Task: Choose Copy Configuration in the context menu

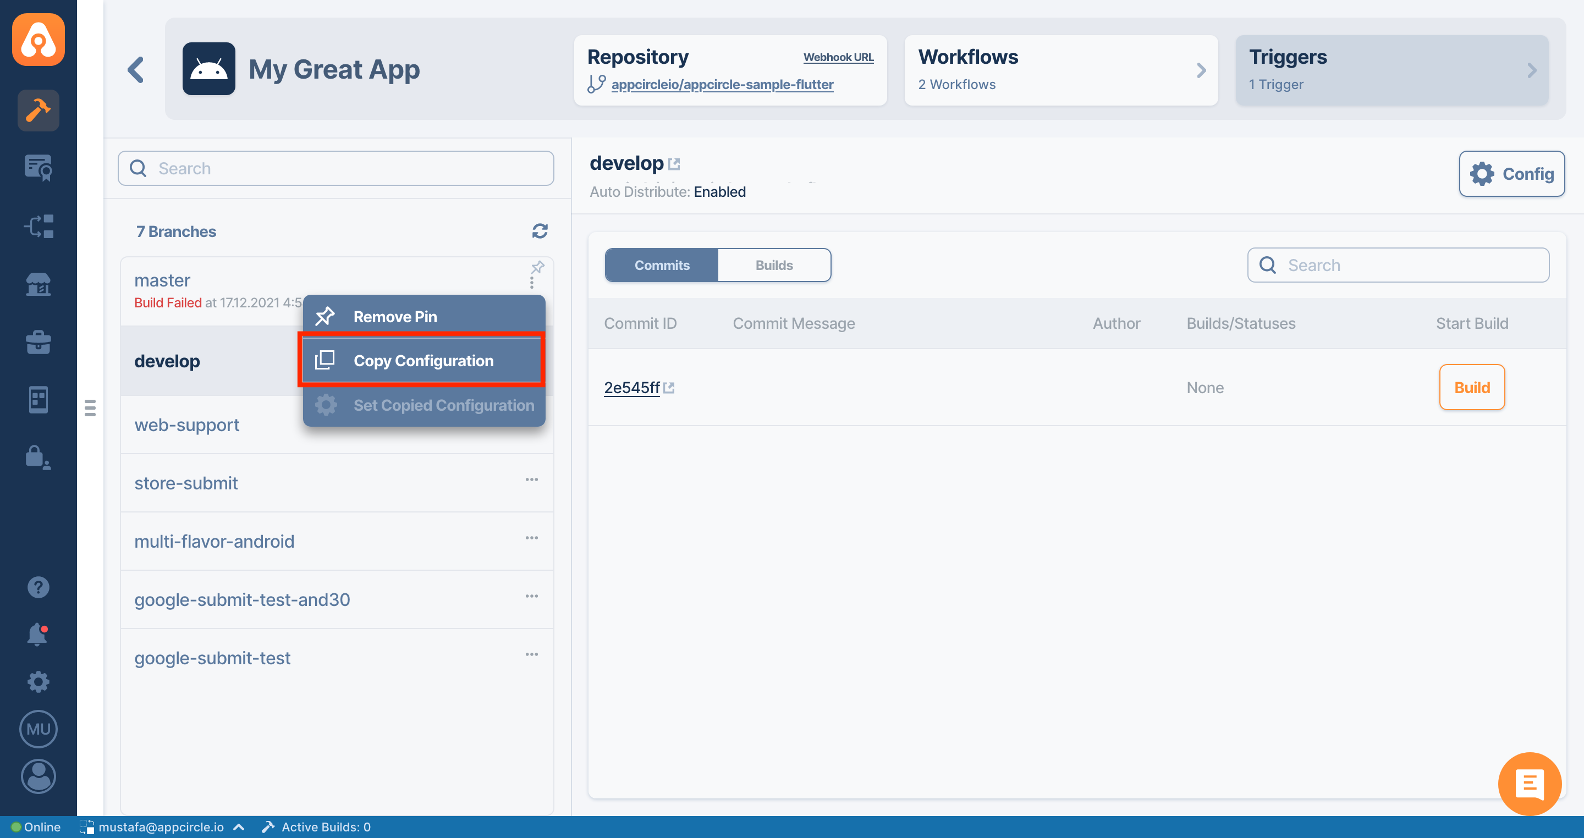Action: point(424,361)
